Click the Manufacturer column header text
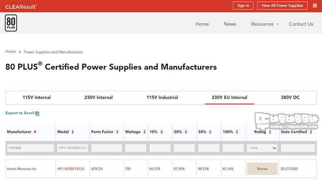The height and width of the screenshot is (182, 322). tap(19, 132)
